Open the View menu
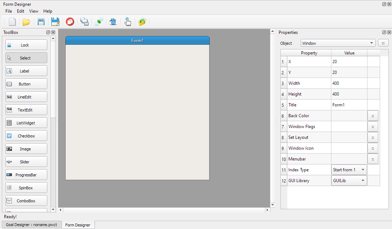392x229 pixels. pyautogui.click(x=34, y=11)
